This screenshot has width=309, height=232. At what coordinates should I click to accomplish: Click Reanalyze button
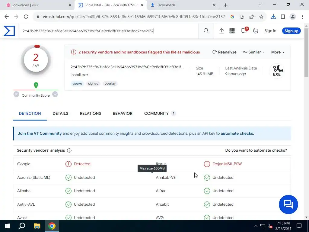click(224, 52)
